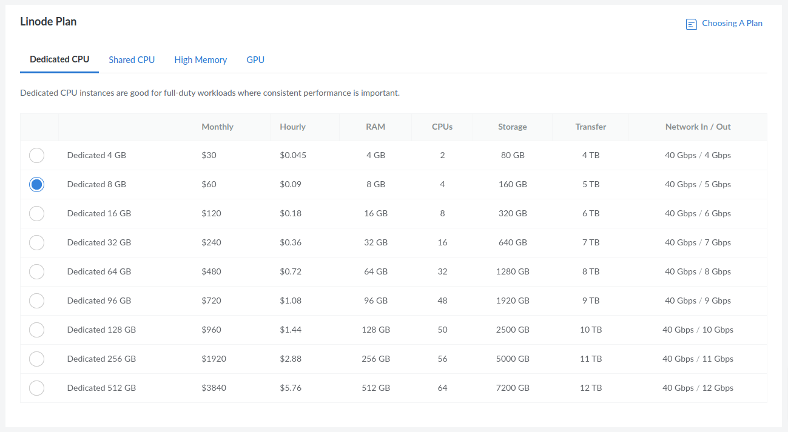Viewport: 788px width, 432px height.
Task: Click the CPUs column header
Action: [442, 127]
